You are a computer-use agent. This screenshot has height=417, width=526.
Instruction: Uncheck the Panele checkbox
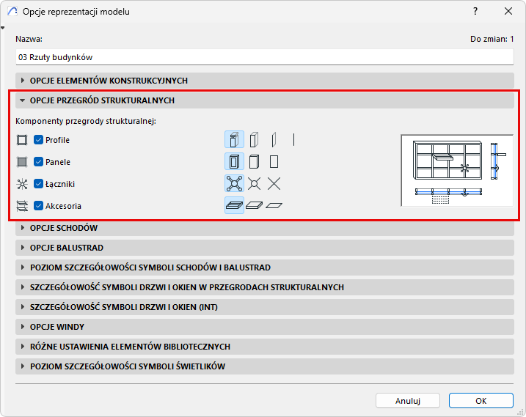[x=38, y=162]
